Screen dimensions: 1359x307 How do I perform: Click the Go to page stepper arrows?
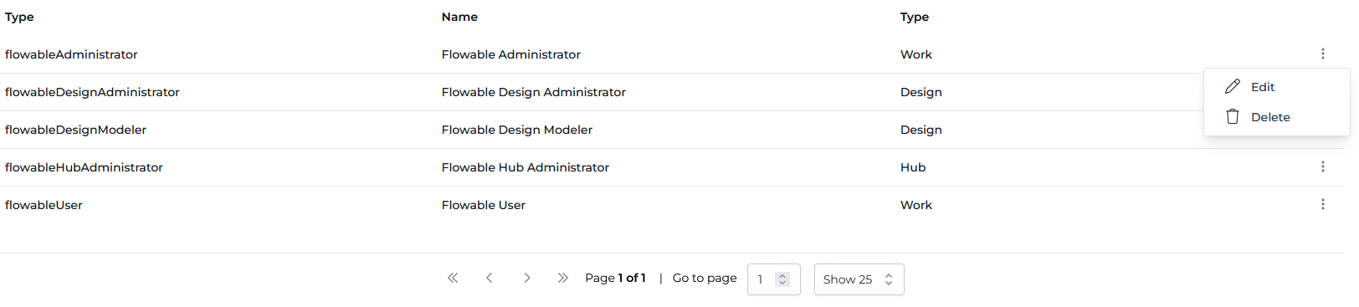[782, 279]
